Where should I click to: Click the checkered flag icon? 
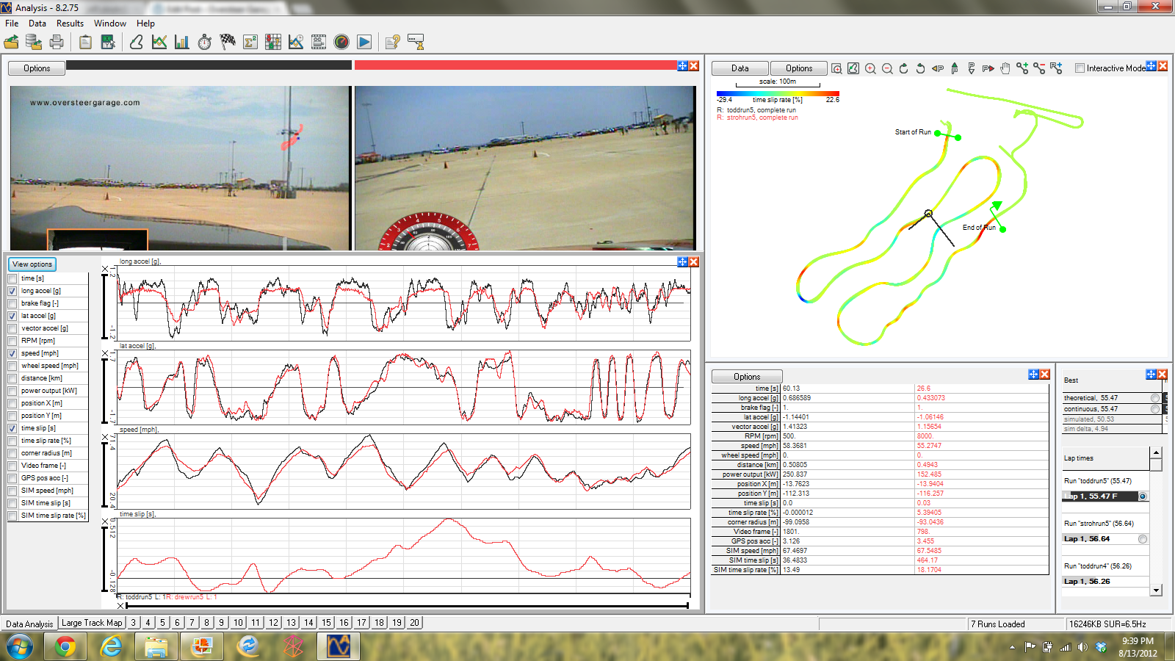(x=228, y=43)
